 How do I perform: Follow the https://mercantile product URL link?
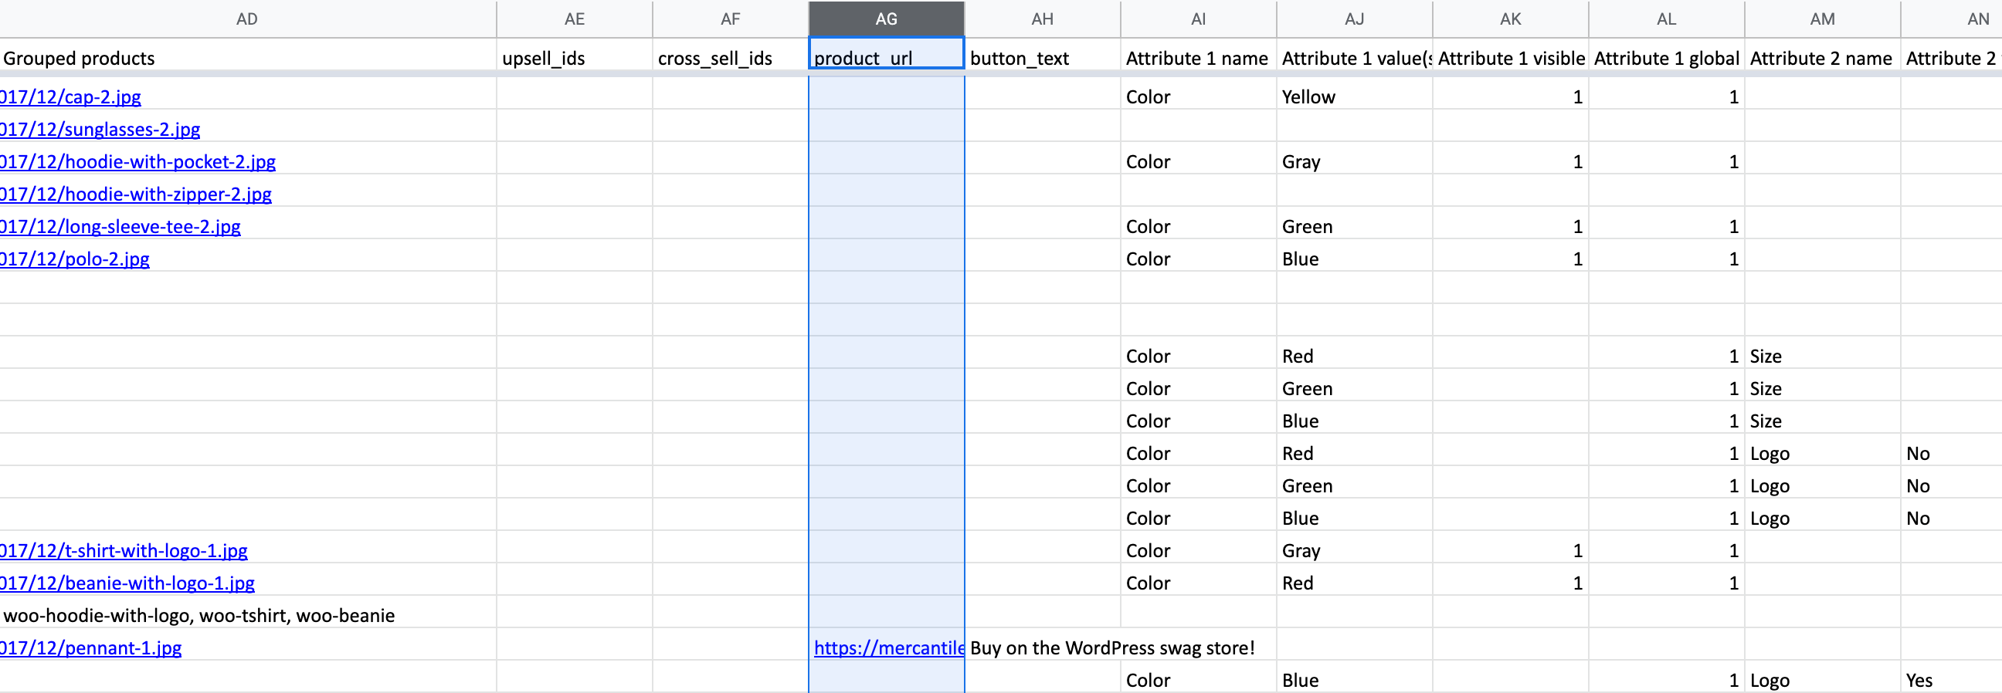point(887,648)
